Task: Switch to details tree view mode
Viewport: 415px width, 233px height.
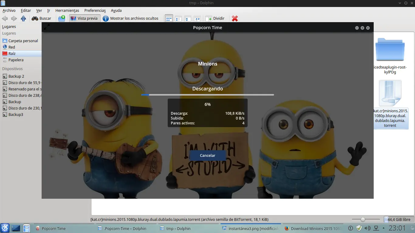Action: click(188, 19)
